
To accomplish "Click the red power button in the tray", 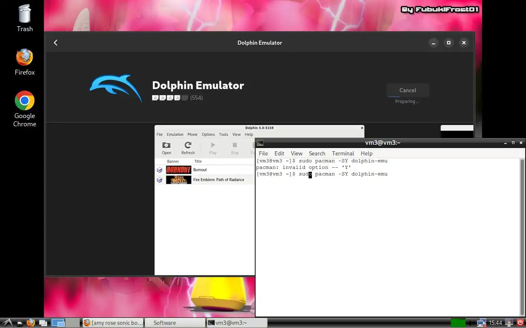I will point(520,323).
